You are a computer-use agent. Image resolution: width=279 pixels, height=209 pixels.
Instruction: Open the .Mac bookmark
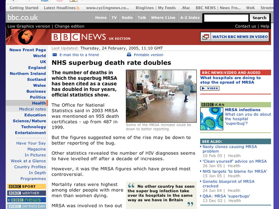pyautogui.click(x=186, y=8)
